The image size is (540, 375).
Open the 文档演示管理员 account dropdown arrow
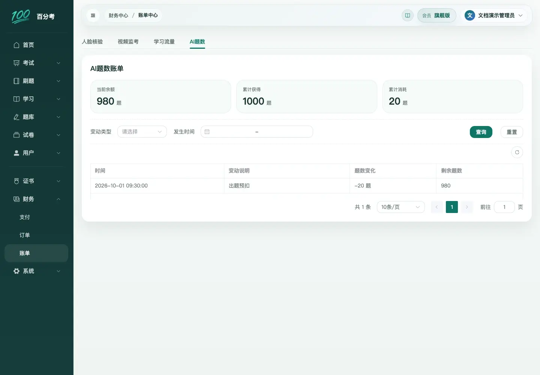[520, 15]
